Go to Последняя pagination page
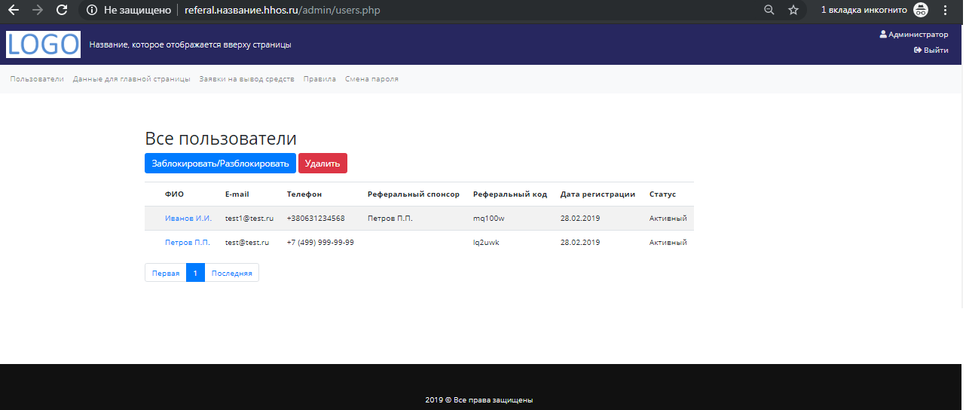Viewport: 966px width, 410px height. [x=231, y=273]
